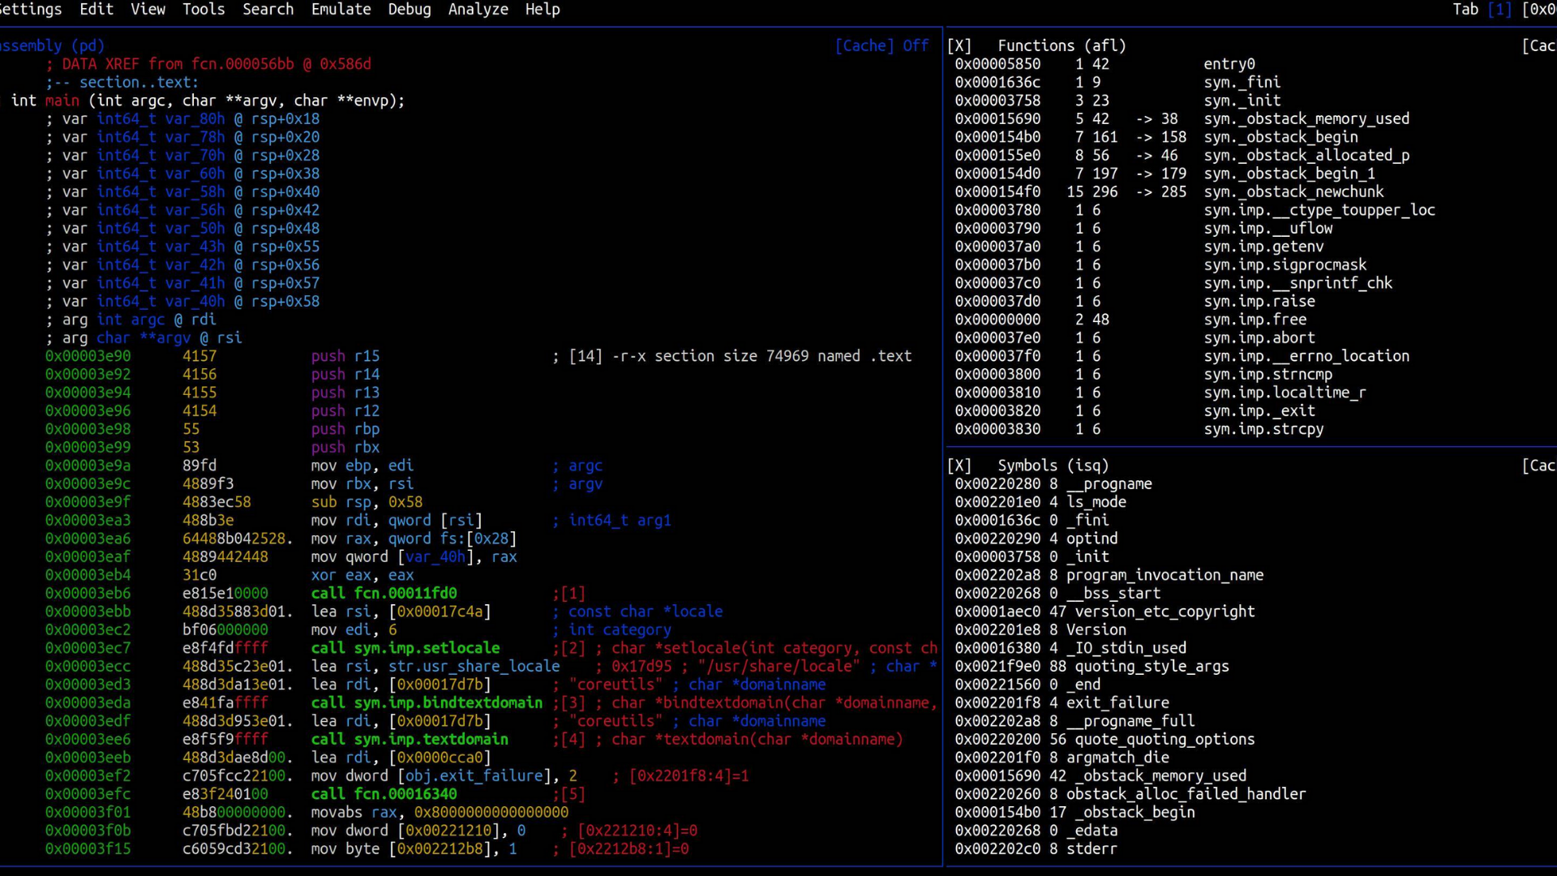
Task: Click the movabs rax instruction
Action: 440,812
